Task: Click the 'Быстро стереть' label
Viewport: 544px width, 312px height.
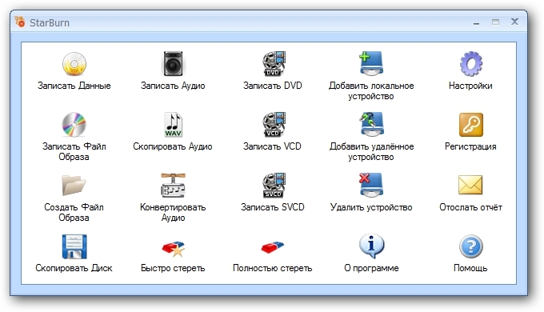Action: [x=173, y=268]
